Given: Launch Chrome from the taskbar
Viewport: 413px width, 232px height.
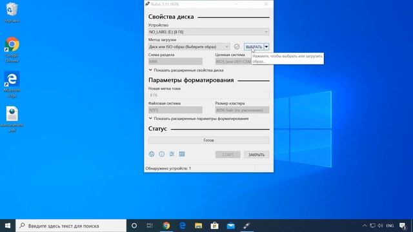Looking at the screenshot, I should [166, 226].
